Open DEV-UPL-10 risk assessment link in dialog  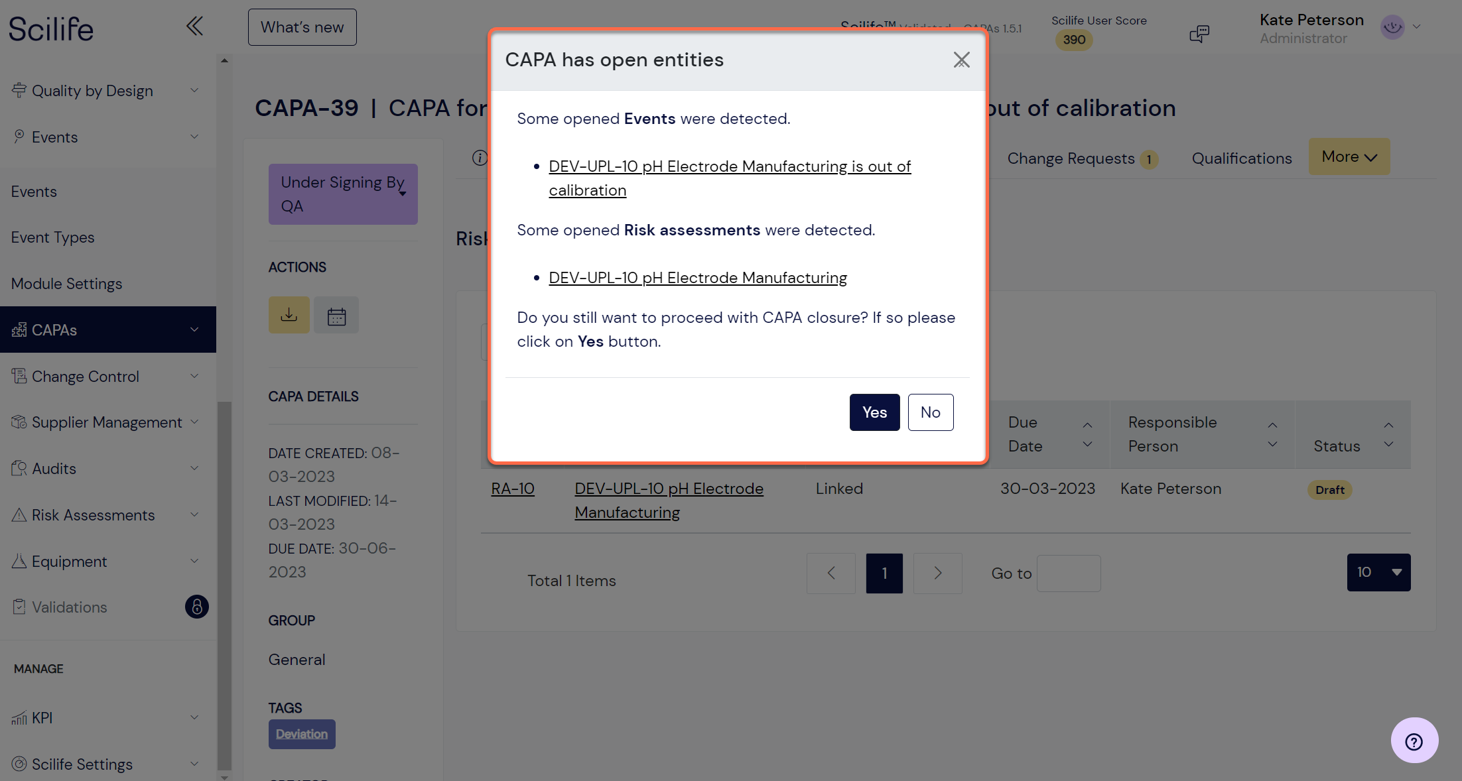pos(698,278)
